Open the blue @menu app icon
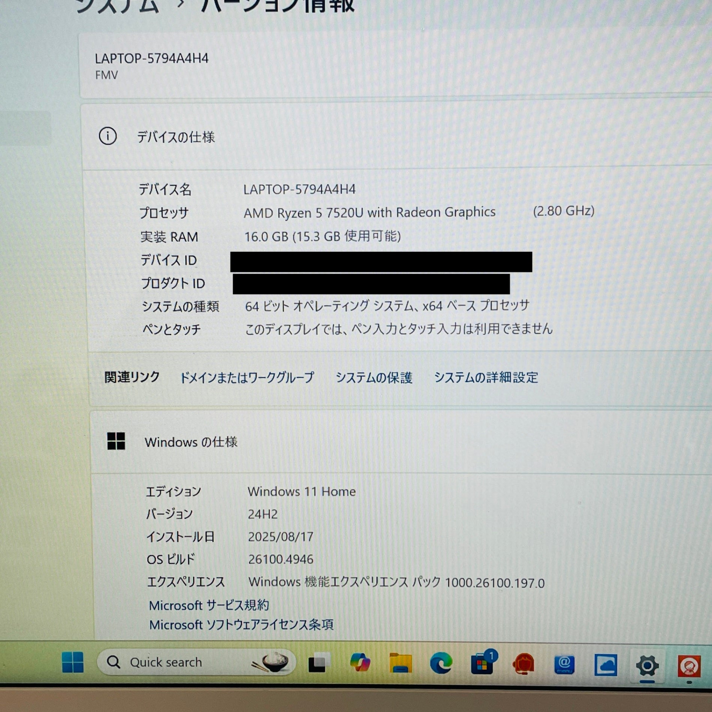The height and width of the screenshot is (712, 712). (x=564, y=665)
